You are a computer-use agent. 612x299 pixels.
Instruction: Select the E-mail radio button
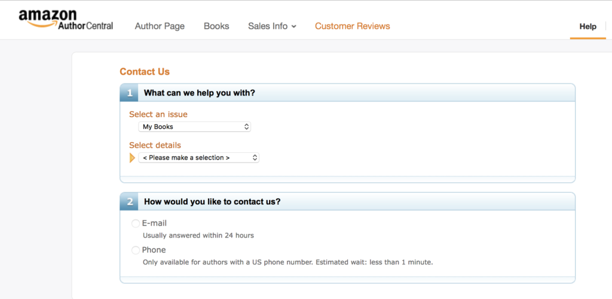(136, 224)
